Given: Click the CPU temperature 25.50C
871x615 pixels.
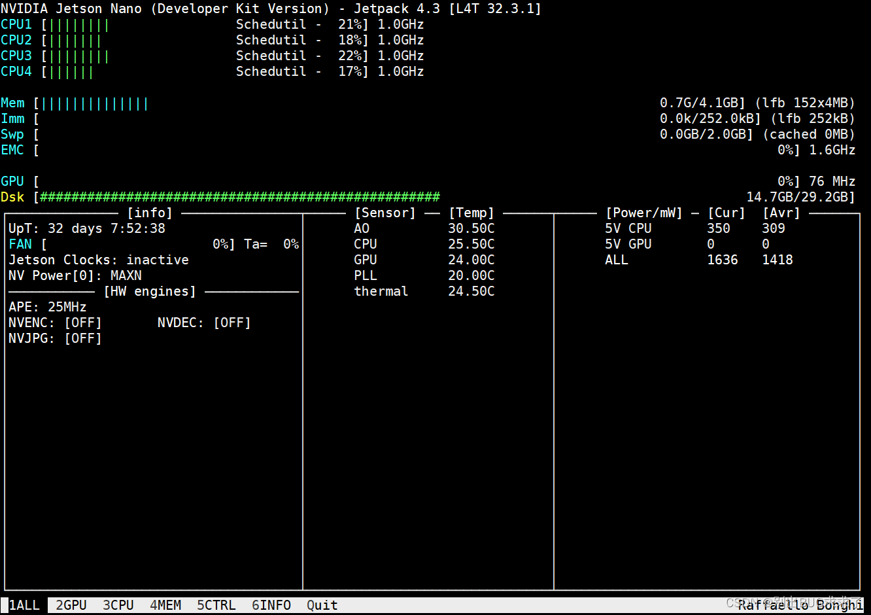Looking at the screenshot, I should pyautogui.click(x=471, y=244).
